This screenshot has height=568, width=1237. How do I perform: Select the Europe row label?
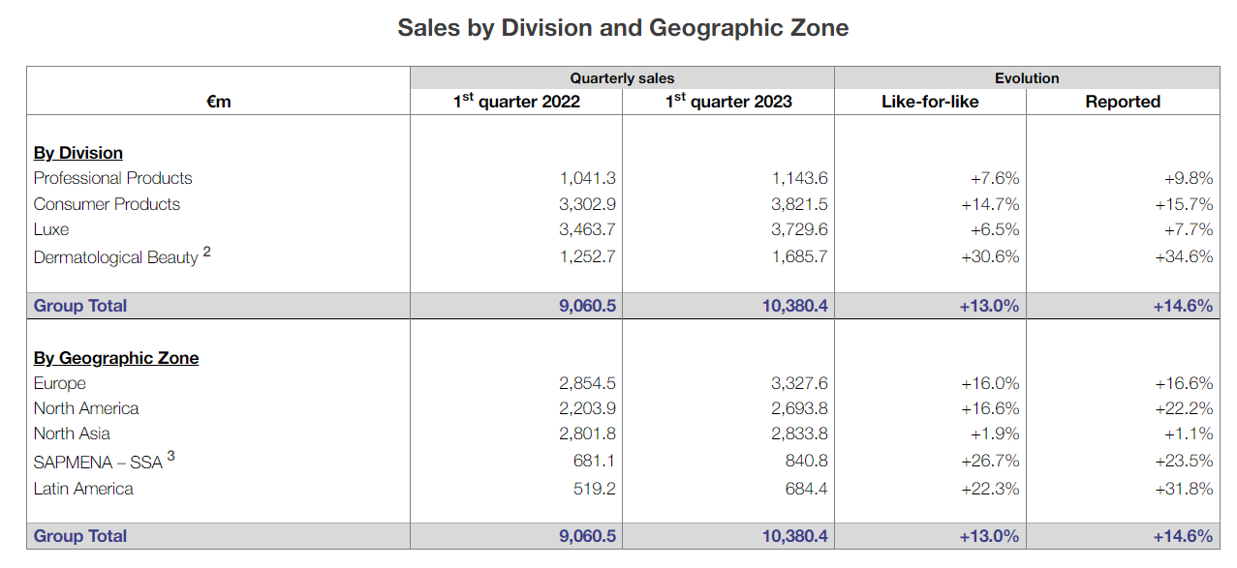pyautogui.click(x=60, y=383)
